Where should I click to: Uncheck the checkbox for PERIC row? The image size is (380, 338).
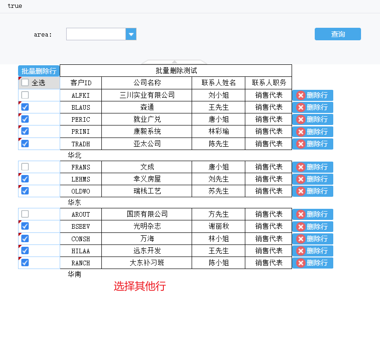click(25, 119)
